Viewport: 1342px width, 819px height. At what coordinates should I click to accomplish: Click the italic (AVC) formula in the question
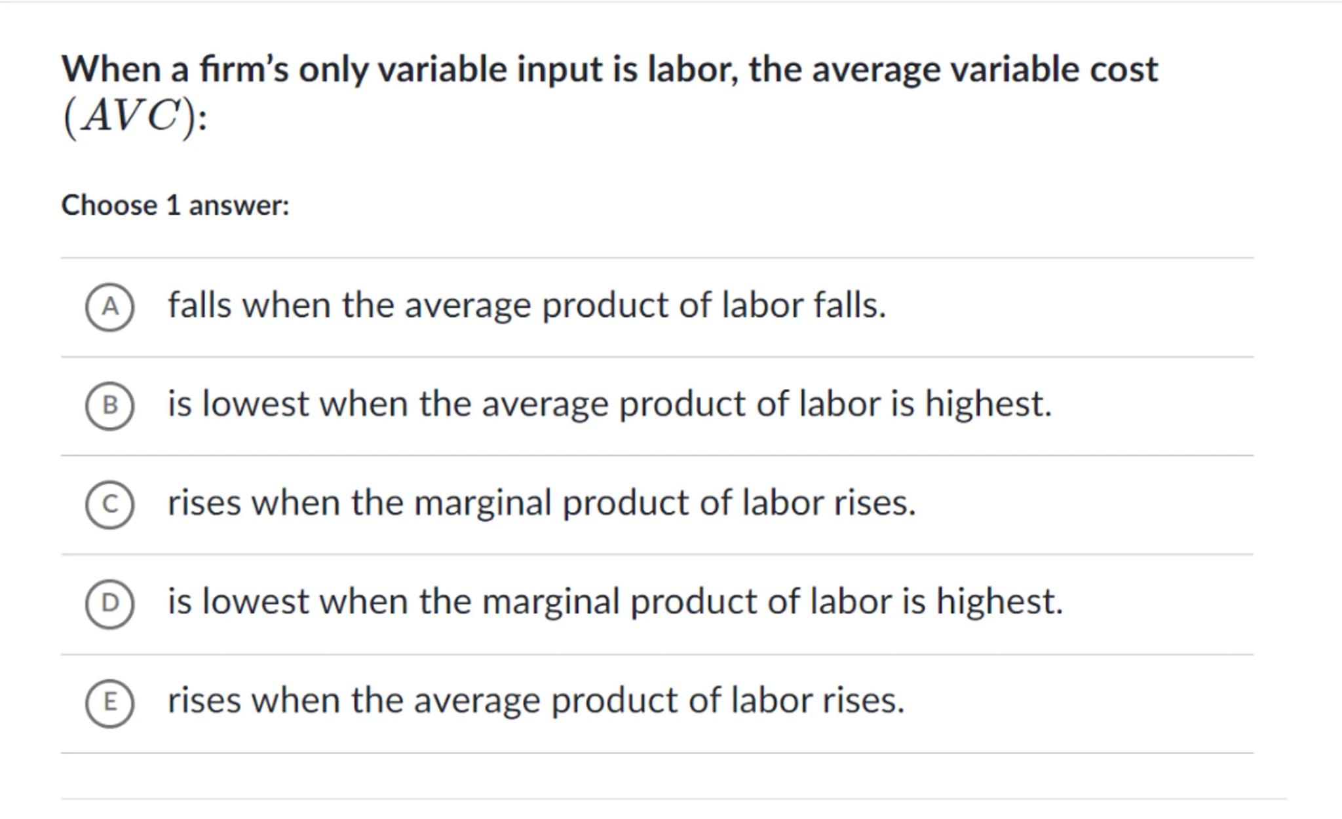point(130,118)
